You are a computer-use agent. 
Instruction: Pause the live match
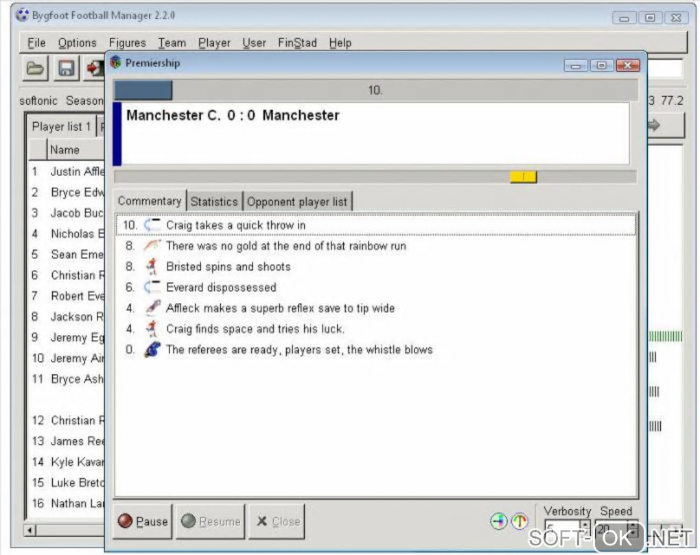click(x=143, y=521)
